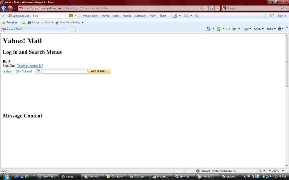Click the Windows Live Sign in link
The height and width of the screenshot is (180, 289).
(x=282, y=16)
